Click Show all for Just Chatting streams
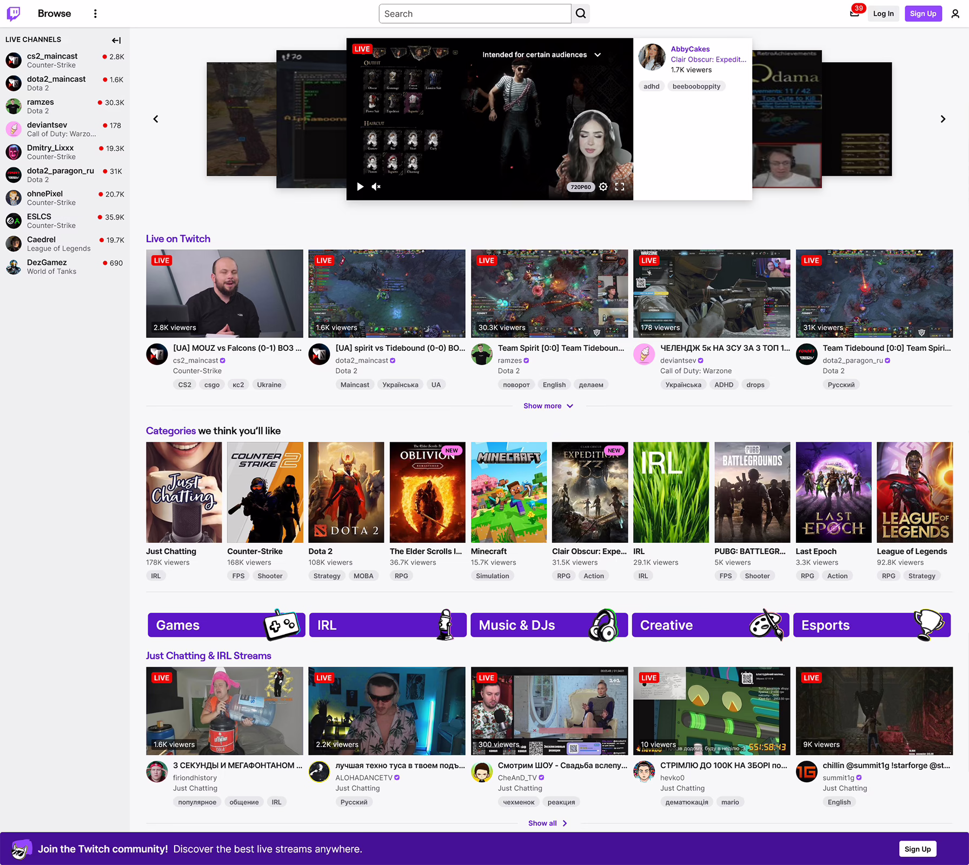Image resolution: width=969 pixels, height=865 pixels. coord(548,823)
